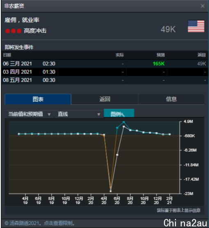Switch to the 返回 tab

click(x=104, y=99)
